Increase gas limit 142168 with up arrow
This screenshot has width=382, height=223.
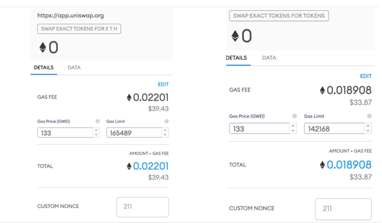tap(368, 126)
